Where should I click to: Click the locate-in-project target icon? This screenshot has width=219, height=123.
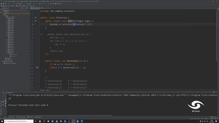22,8
